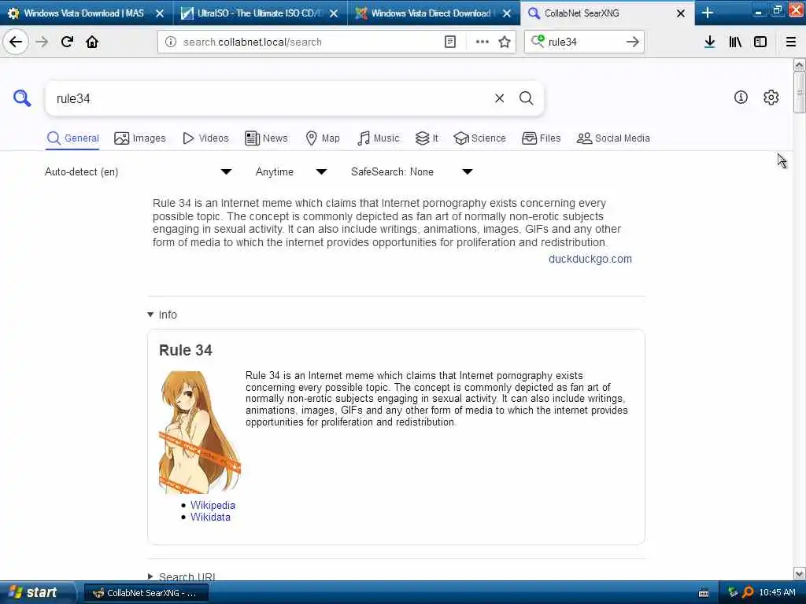806x604 pixels.
Task: Click the Rule 34 infobox image
Action: (x=199, y=432)
